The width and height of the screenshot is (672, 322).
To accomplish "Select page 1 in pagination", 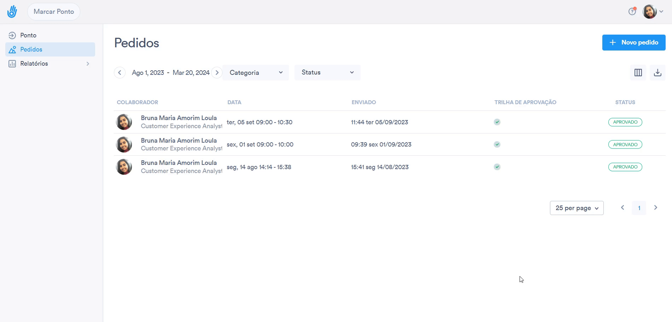I will pos(639,208).
